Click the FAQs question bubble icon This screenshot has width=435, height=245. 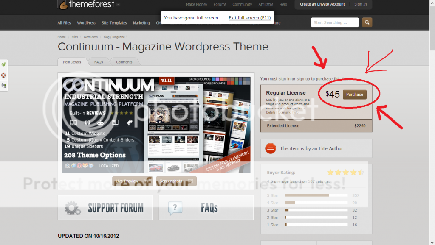[x=175, y=208]
